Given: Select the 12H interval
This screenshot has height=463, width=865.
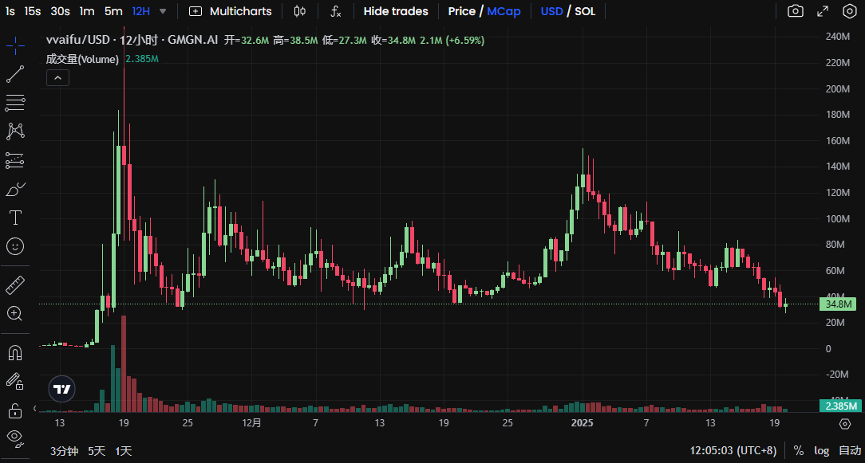Looking at the screenshot, I should (x=141, y=11).
